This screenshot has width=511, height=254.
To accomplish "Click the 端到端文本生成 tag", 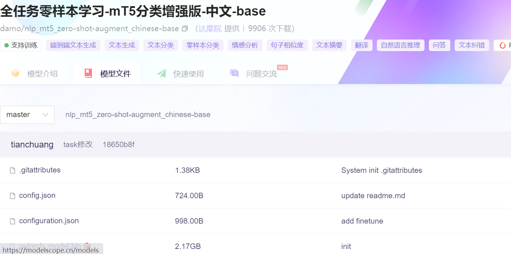I will click(x=73, y=45).
